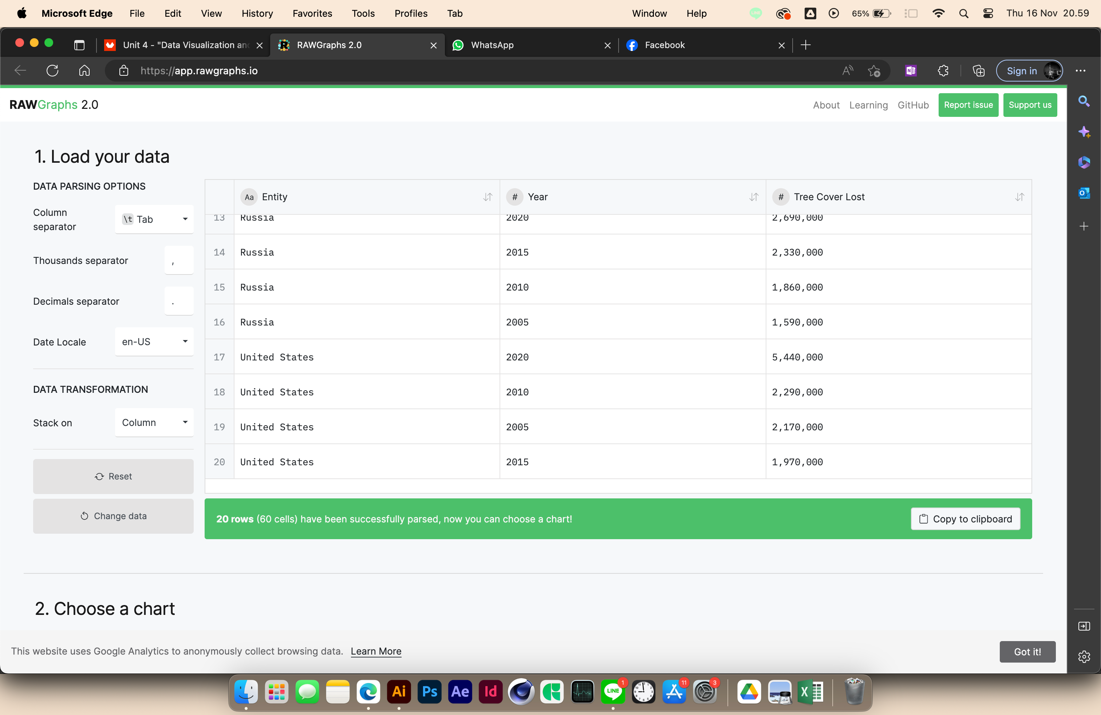Open the tab actions menu icon

79,45
